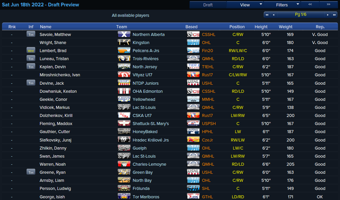Go forward with the >> navigation button

(329, 5)
